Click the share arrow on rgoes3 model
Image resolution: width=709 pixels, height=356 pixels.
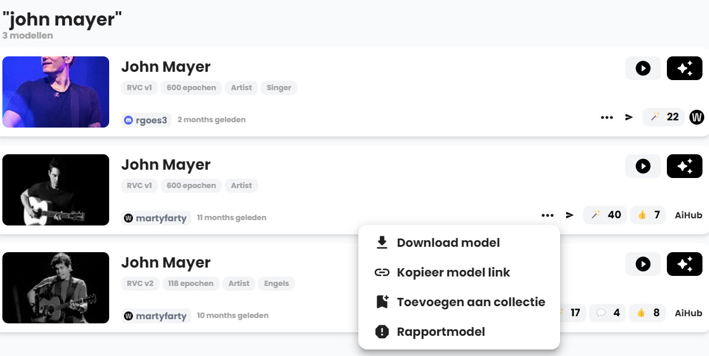click(x=629, y=117)
